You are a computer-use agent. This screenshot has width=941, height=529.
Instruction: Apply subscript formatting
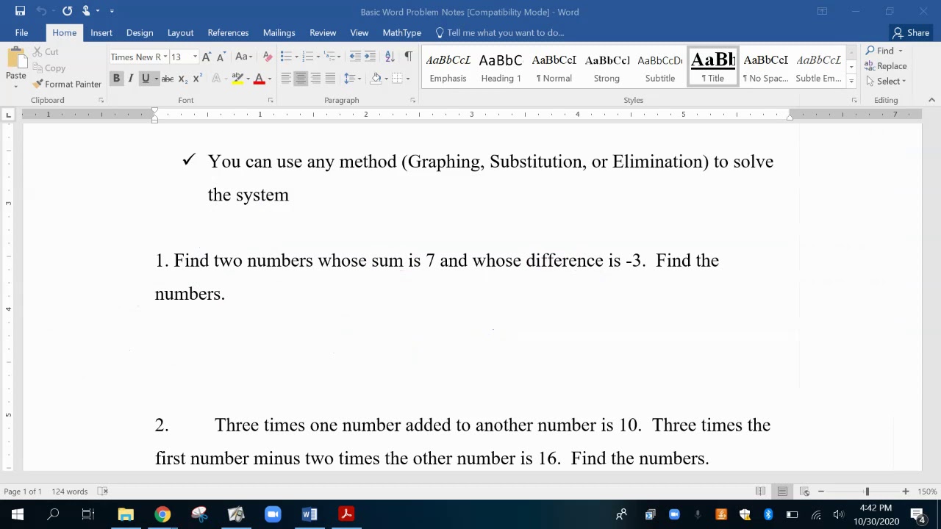coord(182,79)
